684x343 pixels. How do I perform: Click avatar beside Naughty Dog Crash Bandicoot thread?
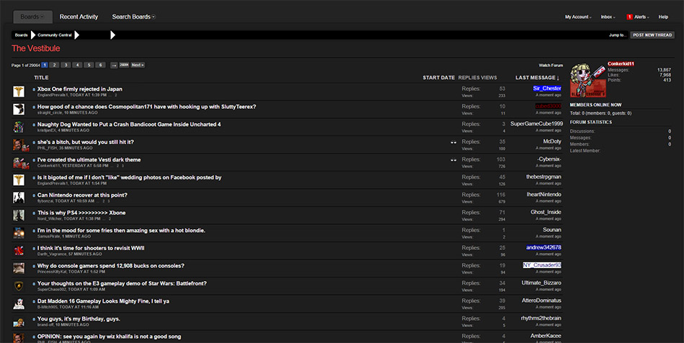(x=18, y=127)
